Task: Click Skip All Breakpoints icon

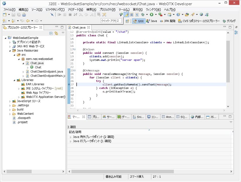Action: click(x=52, y=15)
